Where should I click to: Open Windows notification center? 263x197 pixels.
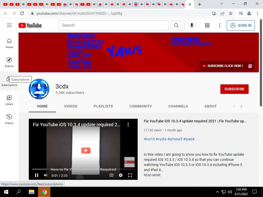coord(255,192)
